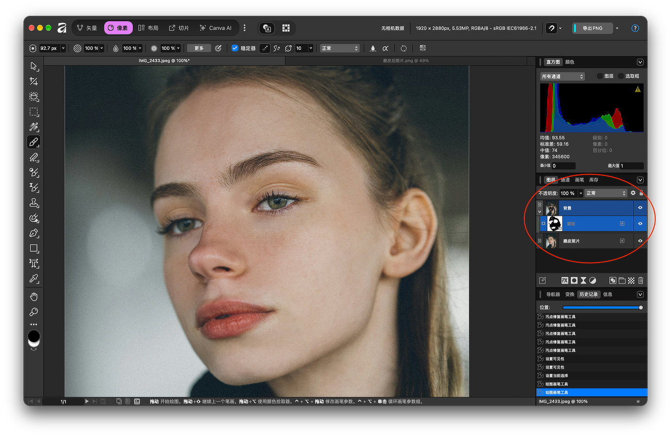671x437 pixels.
Task: Open the 切片 slice persona
Action: (x=179, y=28)
